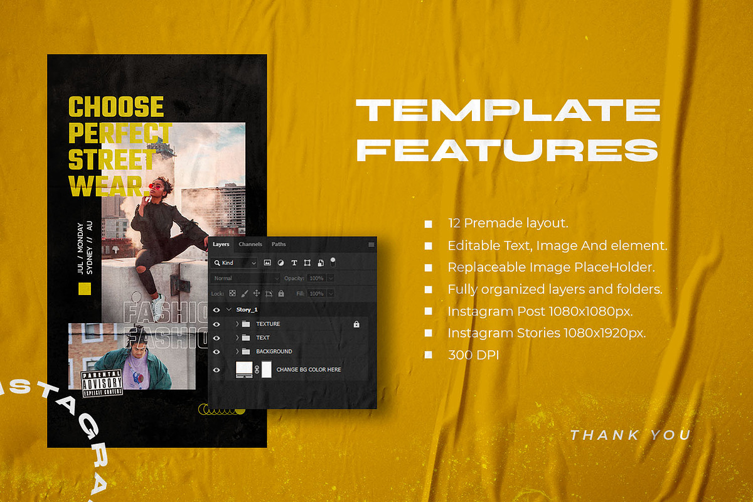
Task: Expand the BACKGROUND group chevron
Action: (237, 351)
